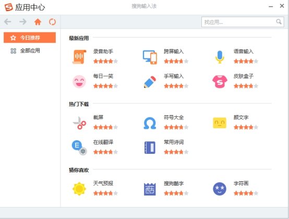Open the 搜狗酷字 blue icon
This screenshot has width=289, height=219.
coord(150,189)
